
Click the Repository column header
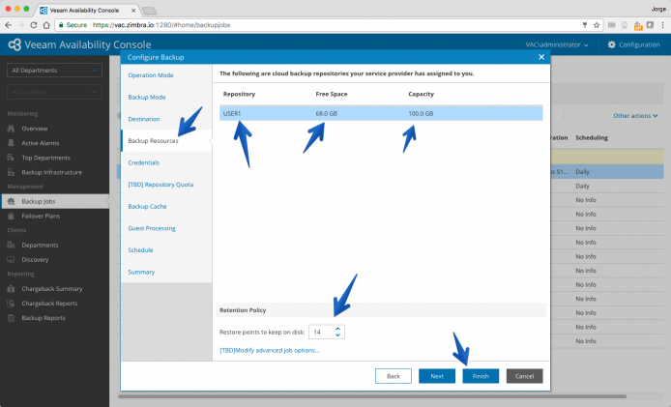tap(239, 94)
